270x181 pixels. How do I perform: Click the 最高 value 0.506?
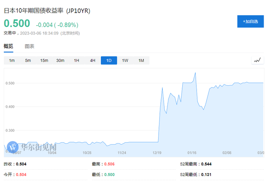click(x=109, y=164)
